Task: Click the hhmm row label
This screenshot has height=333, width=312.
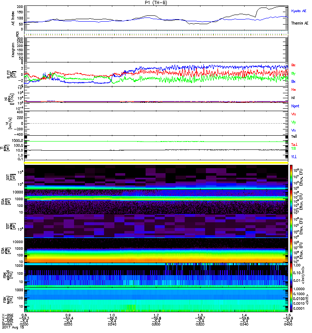Action: click(7, 324)
